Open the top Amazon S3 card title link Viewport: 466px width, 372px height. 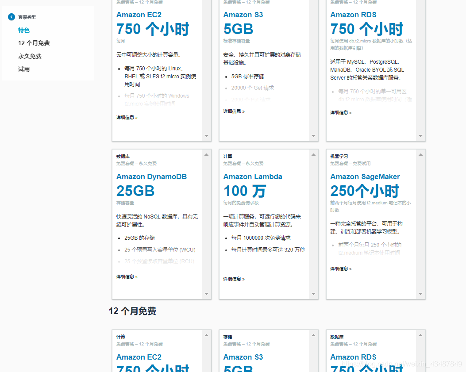point(243,15)
